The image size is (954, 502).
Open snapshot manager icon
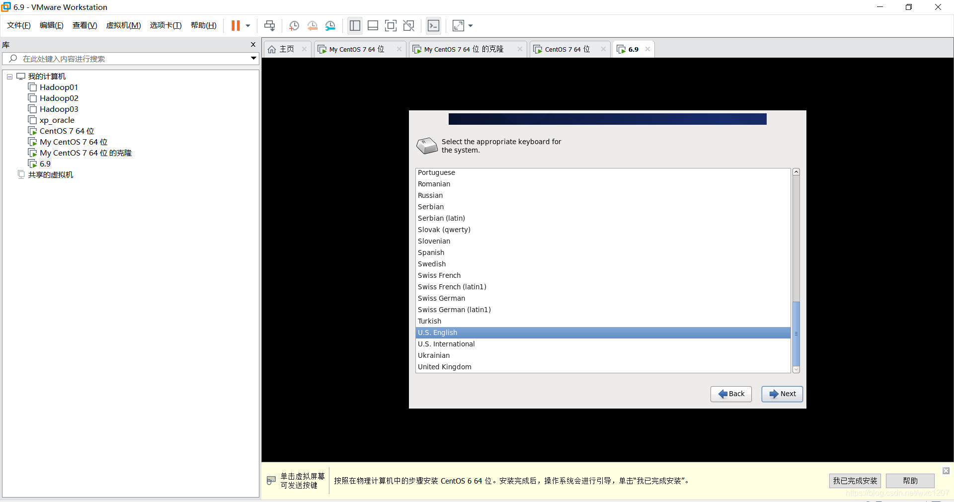tap(330, 26)
